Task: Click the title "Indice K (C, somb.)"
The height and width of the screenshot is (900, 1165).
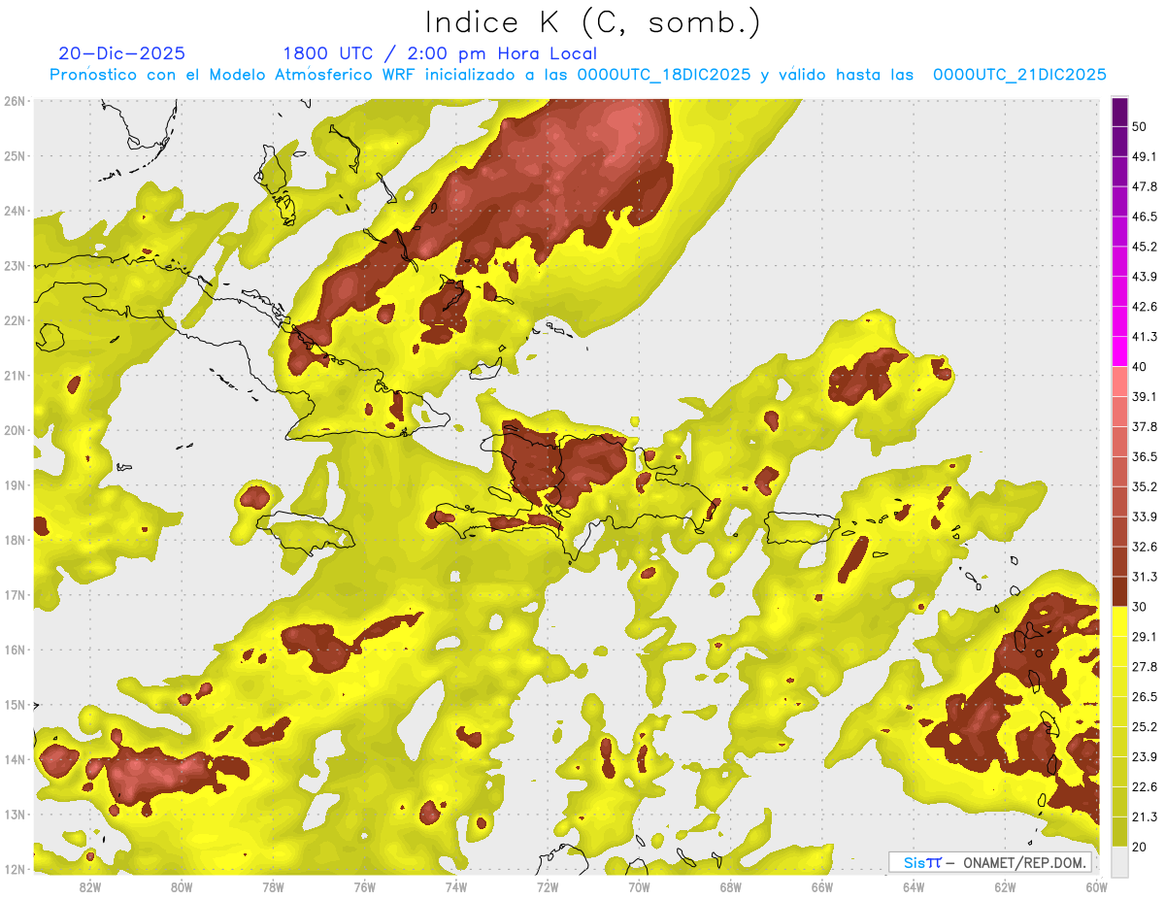Action: click(593, 22)
